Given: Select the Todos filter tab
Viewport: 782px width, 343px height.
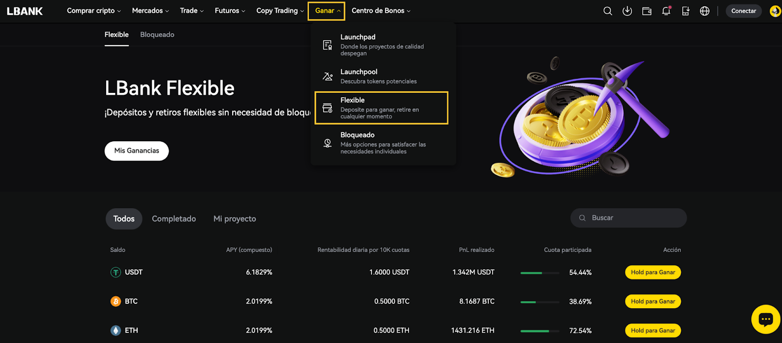Looking at the screenshot, I should pos(124,219).
